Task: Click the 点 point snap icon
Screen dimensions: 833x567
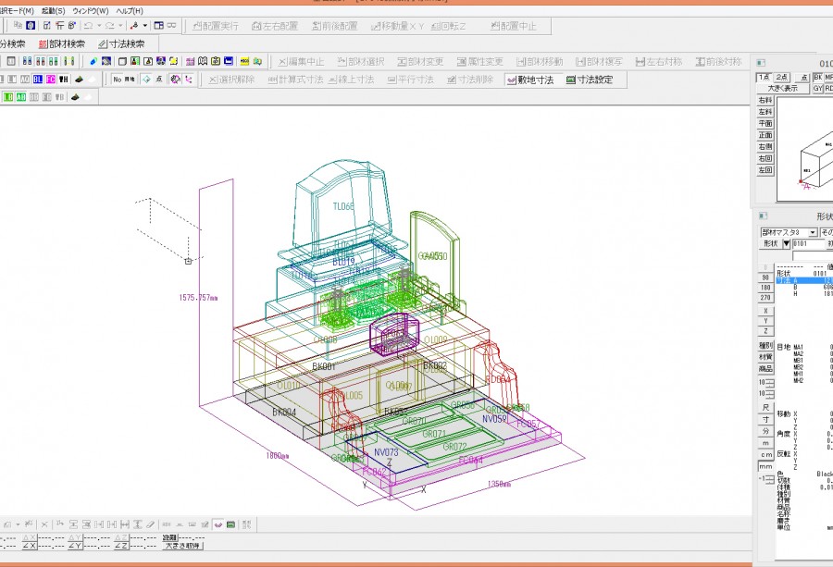Action: pyautogui.click(x=160, y=80)
